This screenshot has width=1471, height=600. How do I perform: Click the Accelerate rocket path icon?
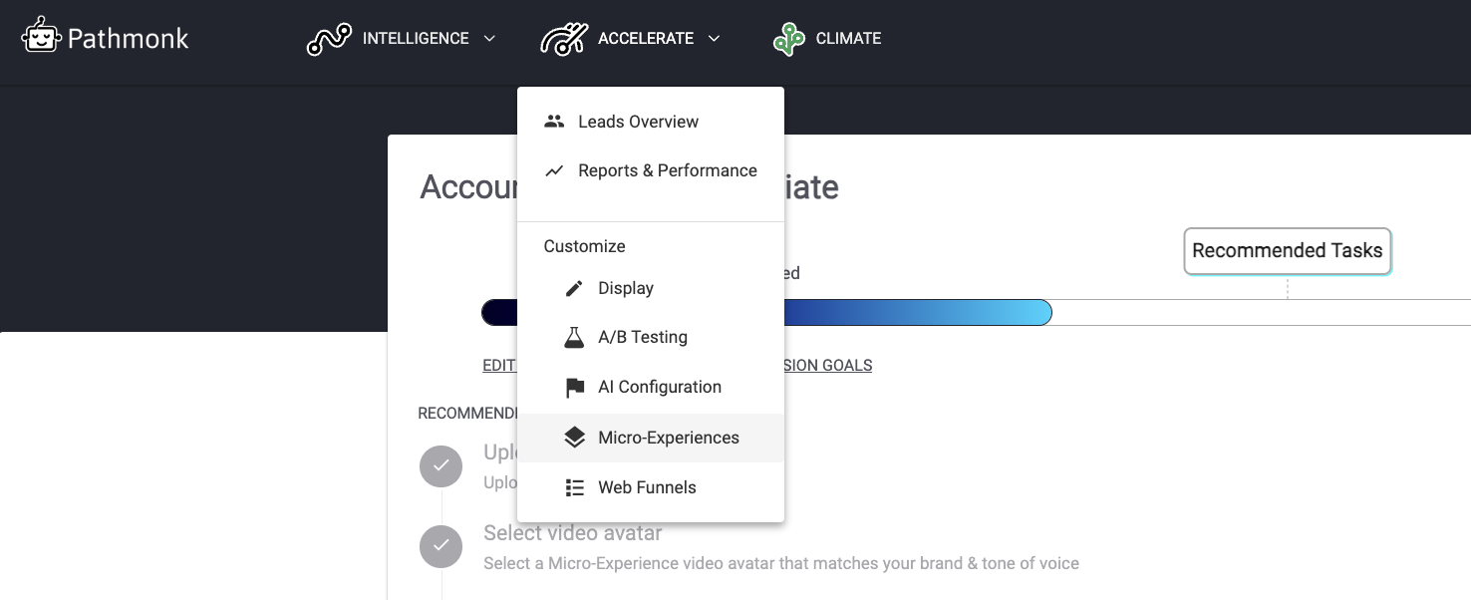point(563,39)
